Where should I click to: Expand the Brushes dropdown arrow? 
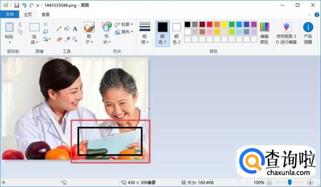[x=92, y=42]
